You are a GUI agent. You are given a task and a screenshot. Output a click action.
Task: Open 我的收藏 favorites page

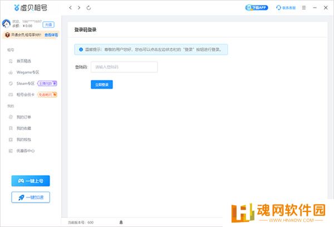tap(23, 128)
